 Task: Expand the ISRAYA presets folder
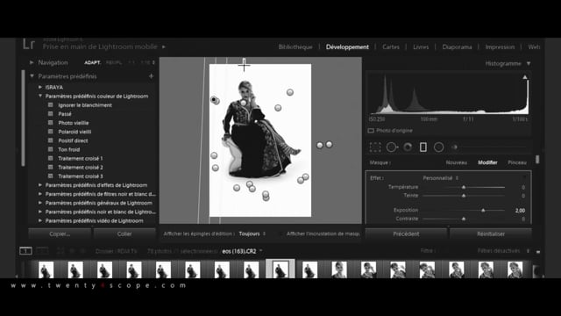40,87
